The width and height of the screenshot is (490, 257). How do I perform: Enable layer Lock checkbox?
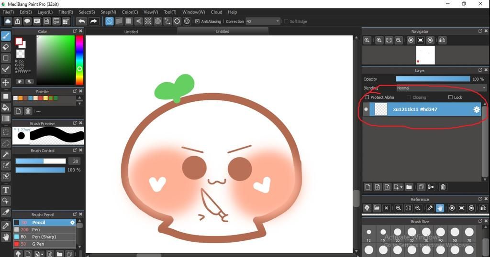click(450, 97)
